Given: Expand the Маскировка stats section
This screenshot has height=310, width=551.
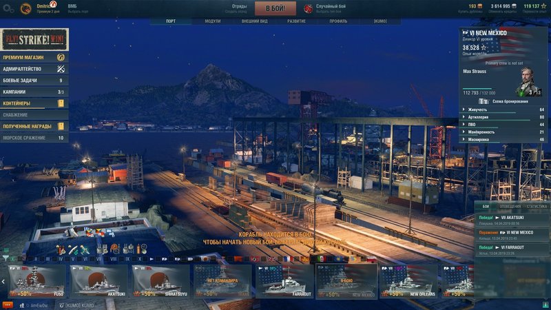Looking at the screenshot, I should [503, 140].
